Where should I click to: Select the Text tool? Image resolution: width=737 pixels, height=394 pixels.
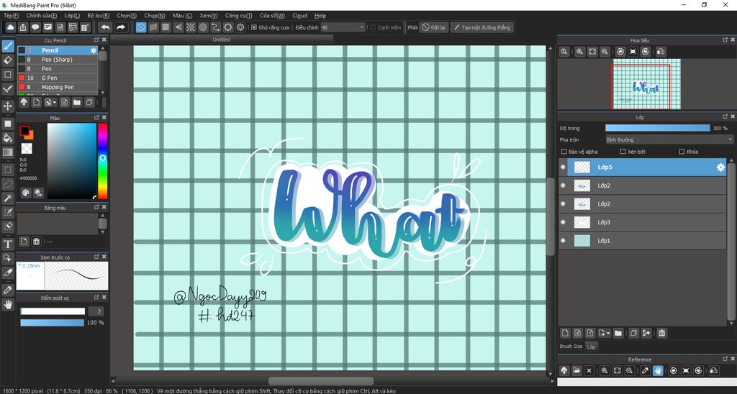(7, 244)
